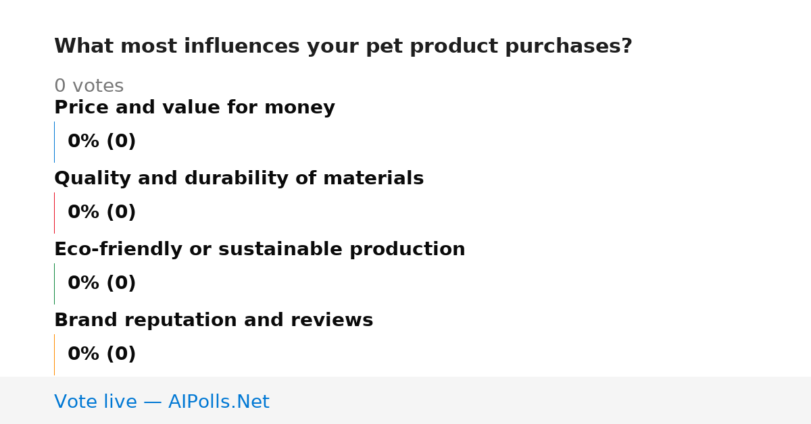Click 0% percentage under Quality and durability
The width and height of the screenshot is (811, 424).
tap(84, 213)
